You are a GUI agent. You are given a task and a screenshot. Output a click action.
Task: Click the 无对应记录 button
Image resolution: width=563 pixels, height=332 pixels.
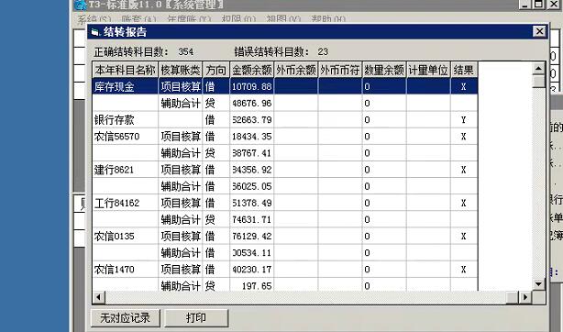(125, 317)
